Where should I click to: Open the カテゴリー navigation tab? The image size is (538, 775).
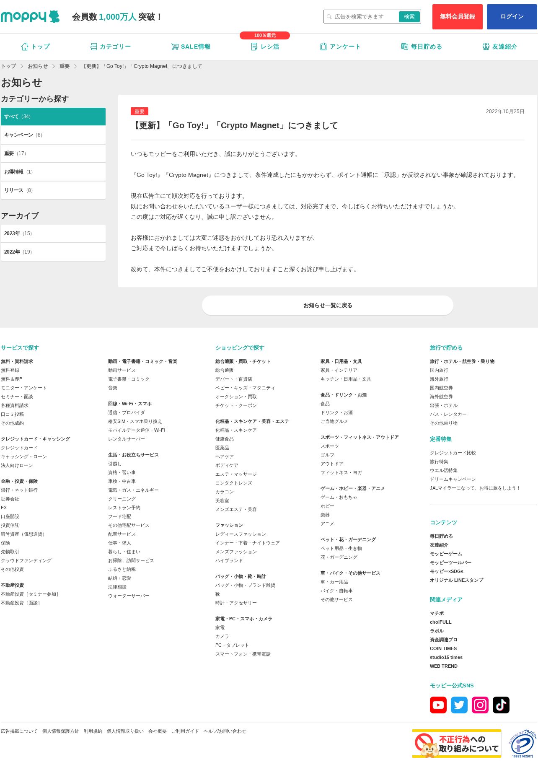tap(110, 47)
